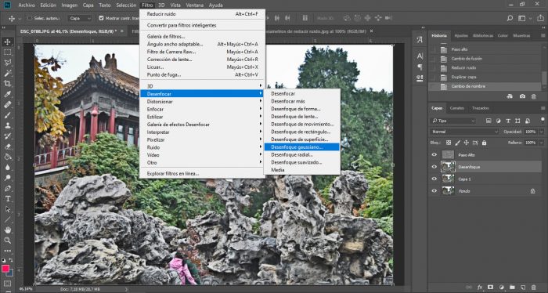Open the Edición menu
548x293 pixels.
pyautogui.click(x=49, y=5)
